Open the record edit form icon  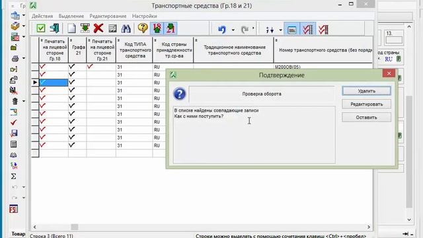(112, 28)
